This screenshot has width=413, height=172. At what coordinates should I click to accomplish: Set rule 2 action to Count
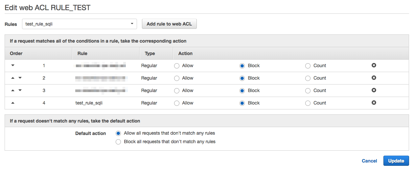[x=308, y=78]
